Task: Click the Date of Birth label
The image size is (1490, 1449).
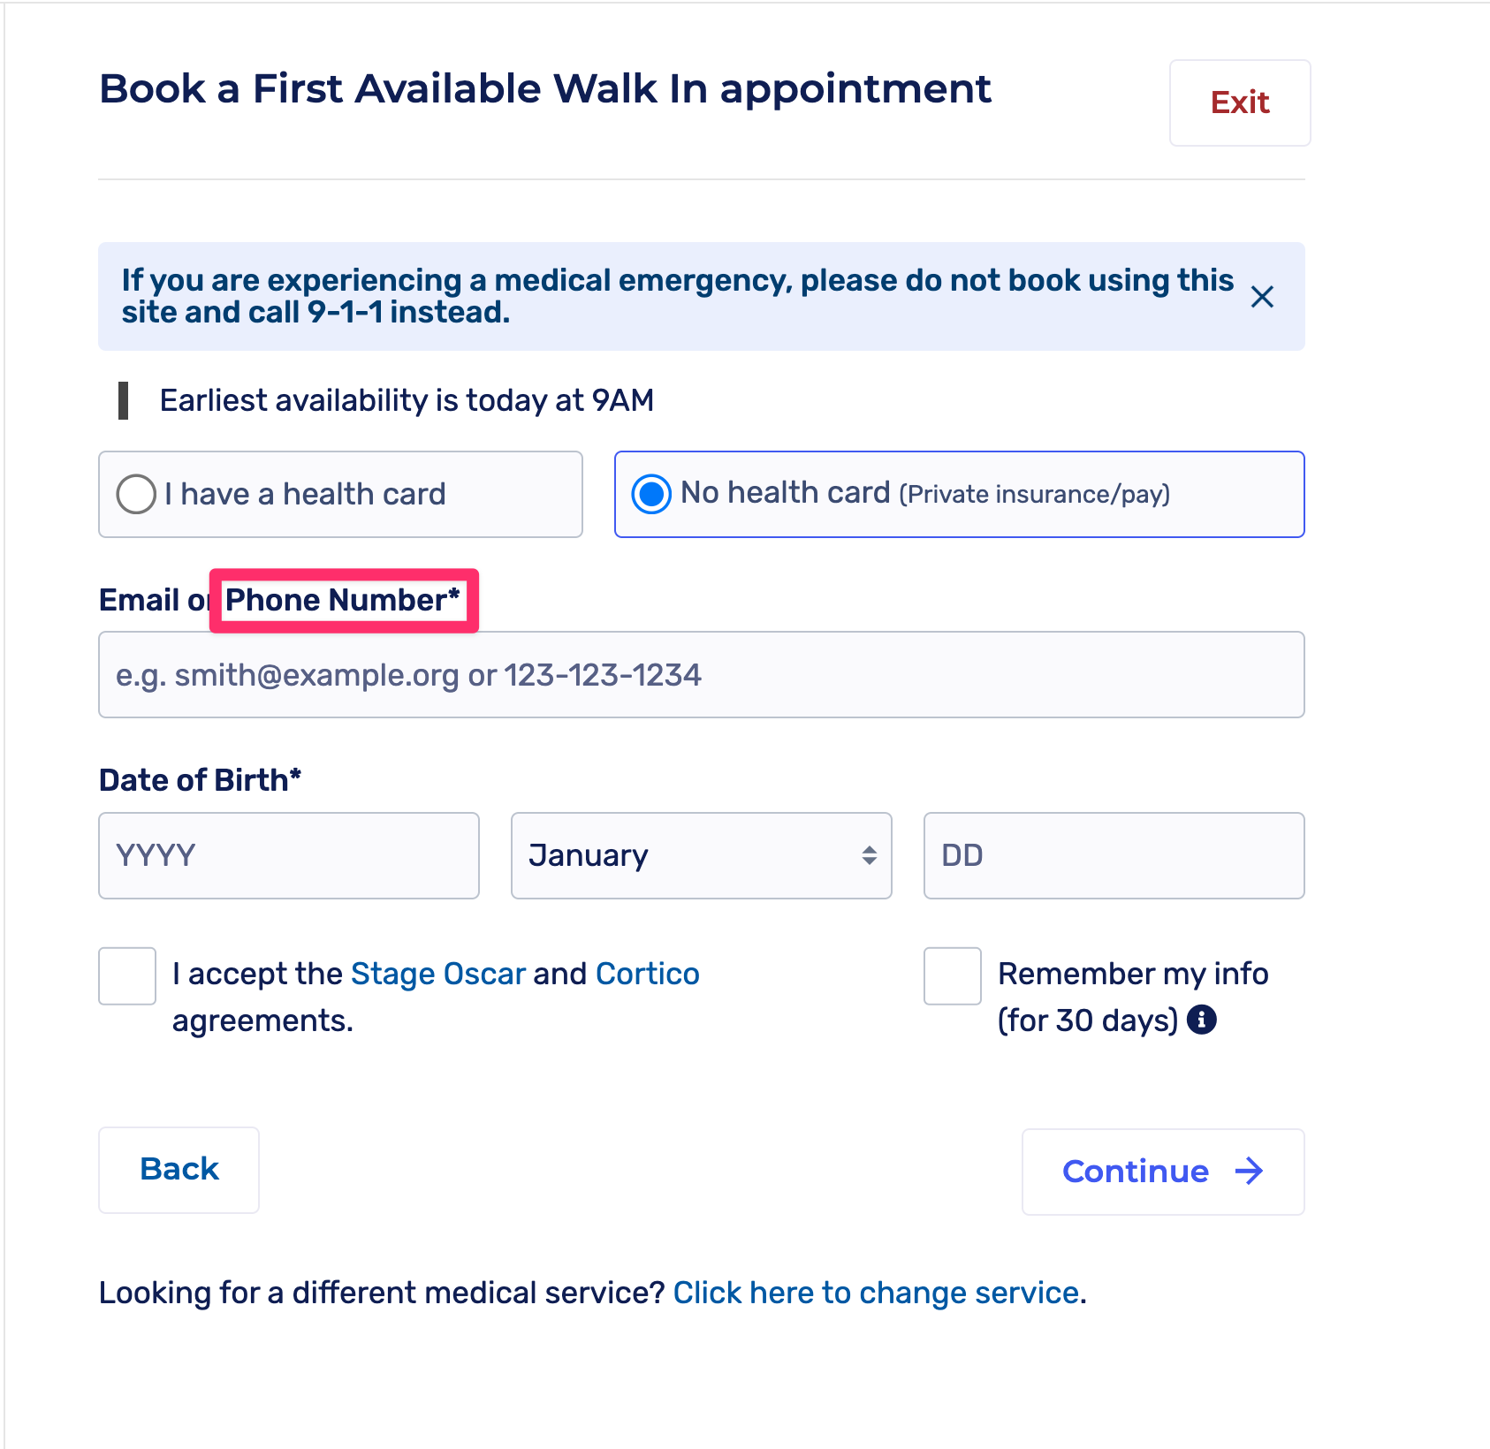Action: click(200, 780)
